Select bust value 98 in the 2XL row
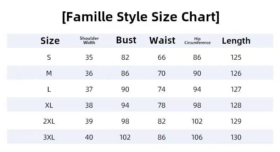 [x=125, y=121]
